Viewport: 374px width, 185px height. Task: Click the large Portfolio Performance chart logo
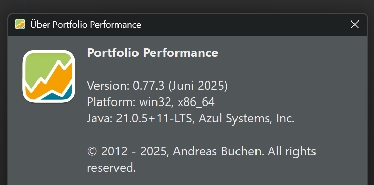[x=49, y=76]
